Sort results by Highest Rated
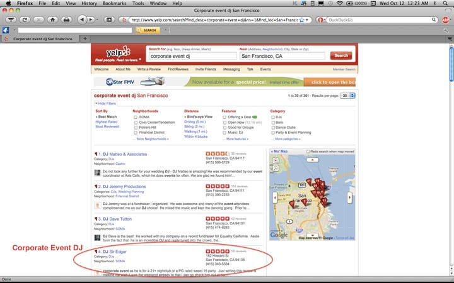The image size is (454, 283). (107, 122)
